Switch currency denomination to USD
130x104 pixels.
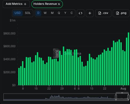click(x=18, y=13)
